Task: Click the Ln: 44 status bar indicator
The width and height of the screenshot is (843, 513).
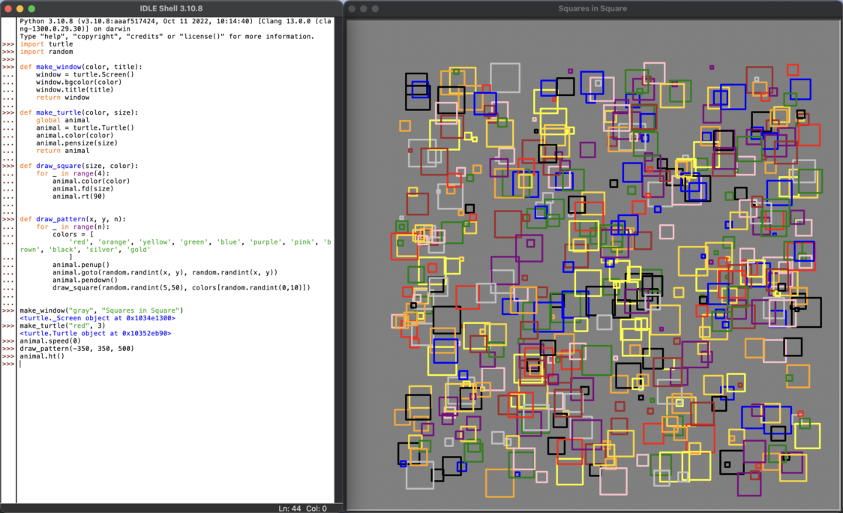Action: [291, 508]
